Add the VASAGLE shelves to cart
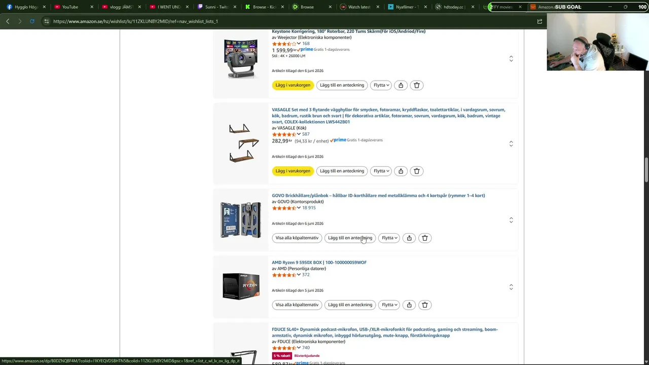Screen dimensions: 649x365 click(293, 171)
